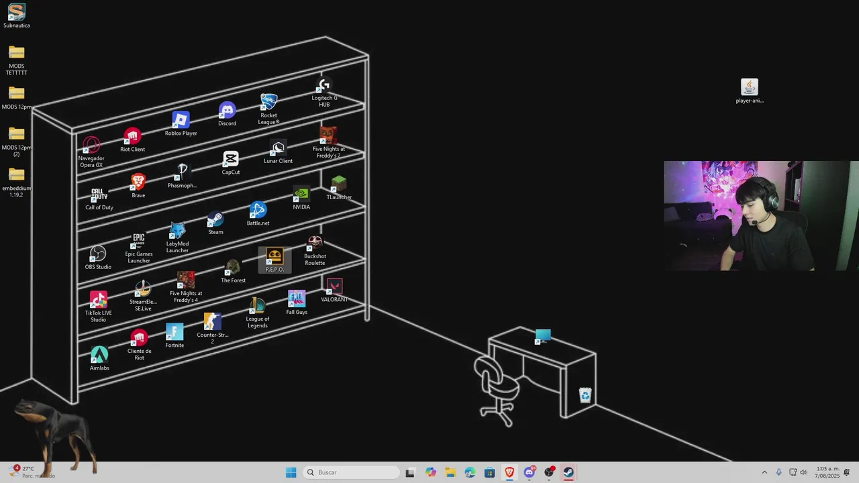Image resolution: width=859 pixels, height=483 pixels.
Task: Launch LabyMod Launcher icon
Action: click(x=177, y=238)
